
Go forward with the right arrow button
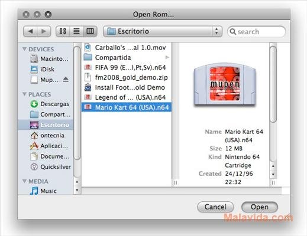coord(44,31)
